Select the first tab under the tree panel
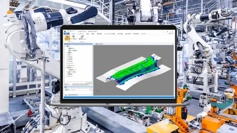 pos(66,85)
